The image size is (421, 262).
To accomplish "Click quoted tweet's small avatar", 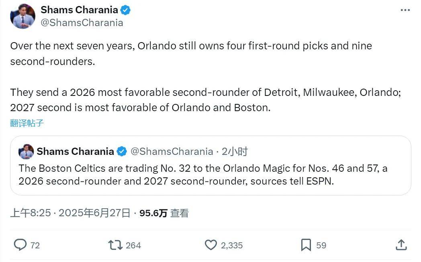I will pos(27,152).
